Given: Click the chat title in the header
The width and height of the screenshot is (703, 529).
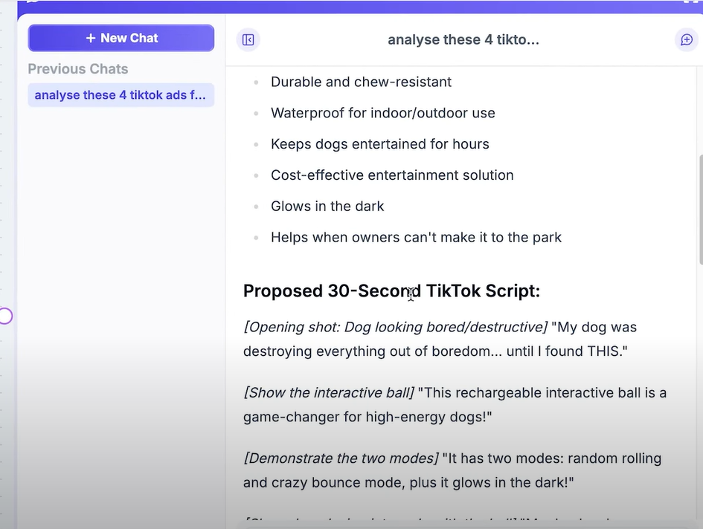Looking at the screenshot, I should [x=463, y=39].
